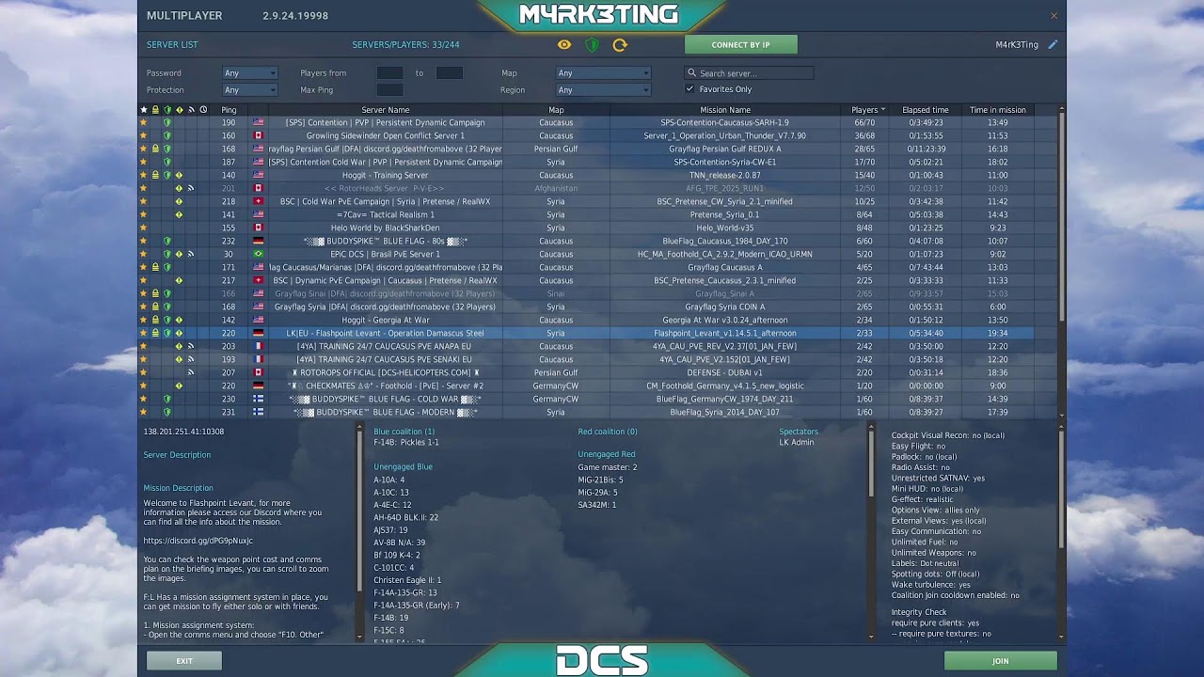Click Swiss flag on BSC Cold War row
The image size is (1204, 677).
(259, 201)
